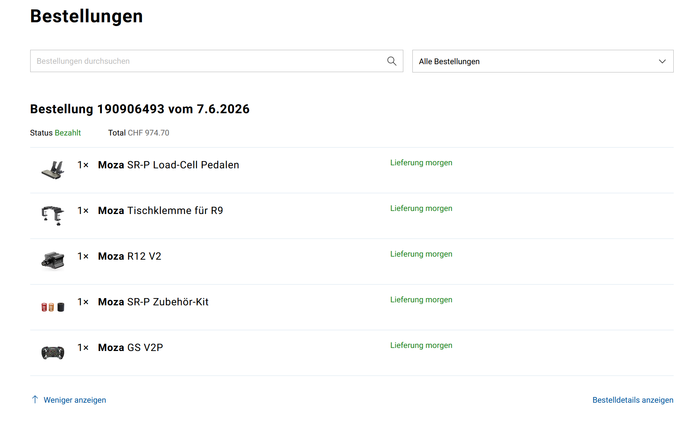Open Moza R12 V2 product
The height and width of the screenshot is (431, 699).
click(130, 256)
